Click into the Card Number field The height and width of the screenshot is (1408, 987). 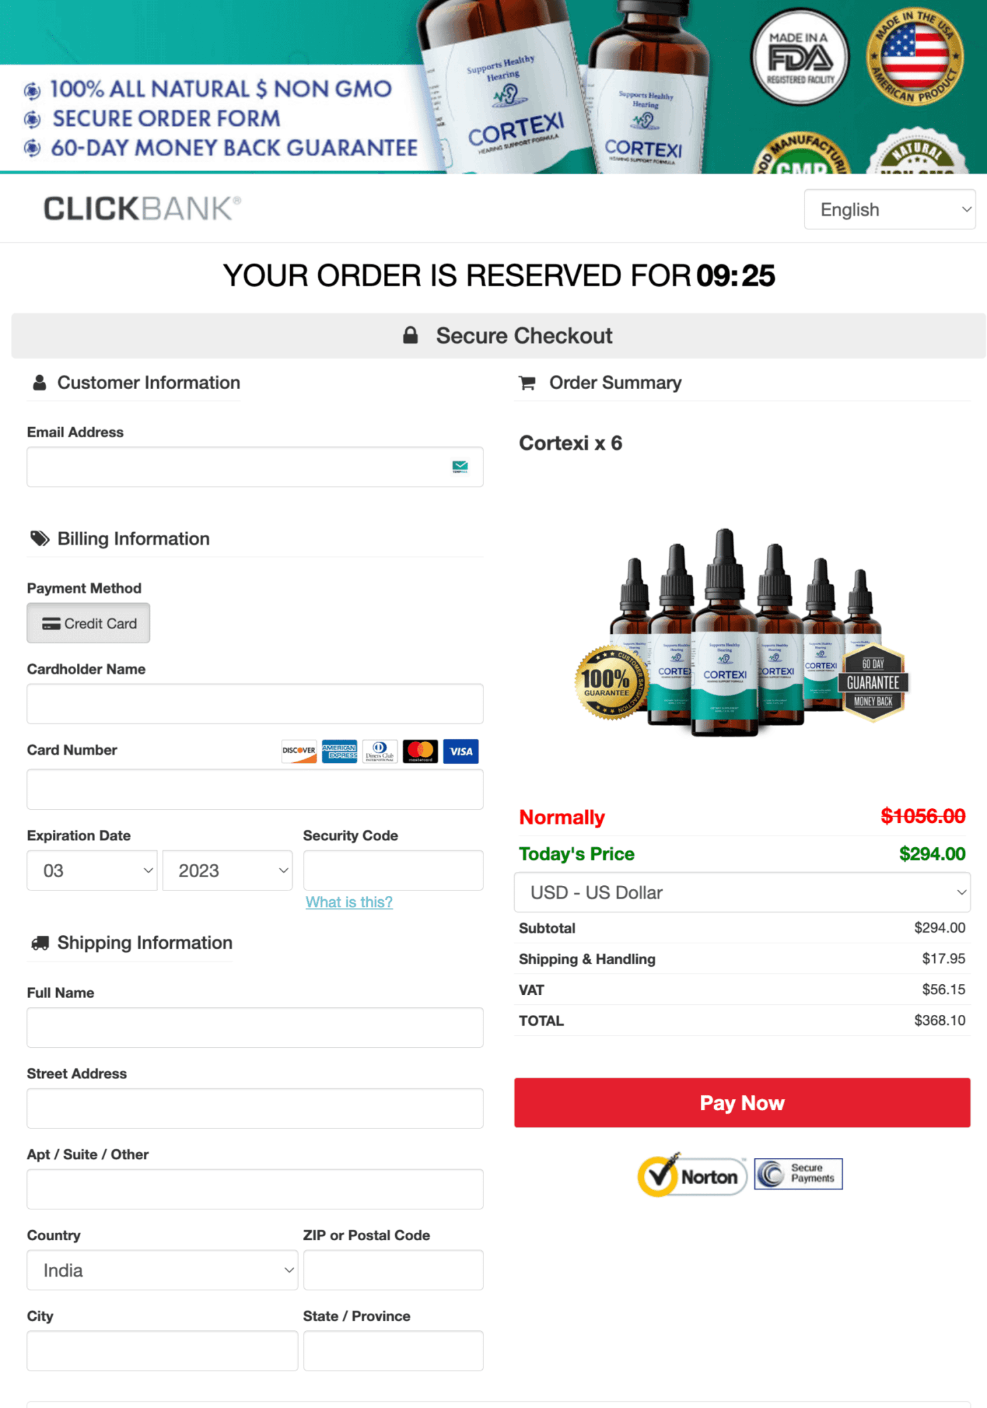(x=255, y=789)
